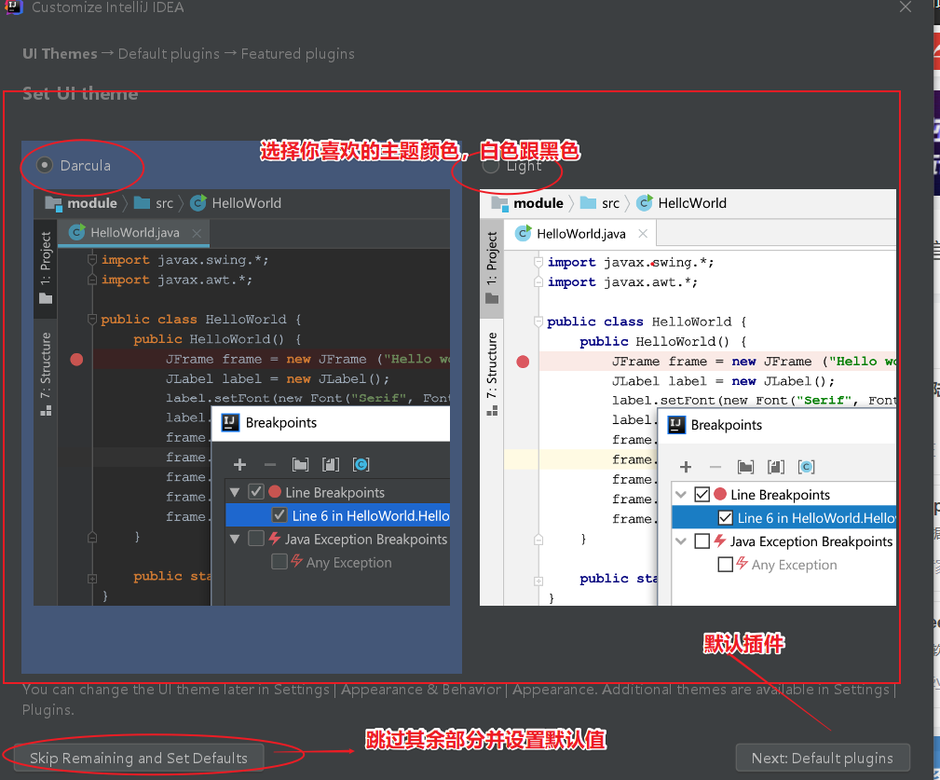940x780 pixels.
Task: Click module folder icon in Light breadcrumb
Action: coord(499,203)
